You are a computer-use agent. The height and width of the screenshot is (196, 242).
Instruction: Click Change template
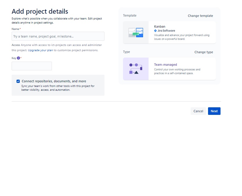[200, 16]
